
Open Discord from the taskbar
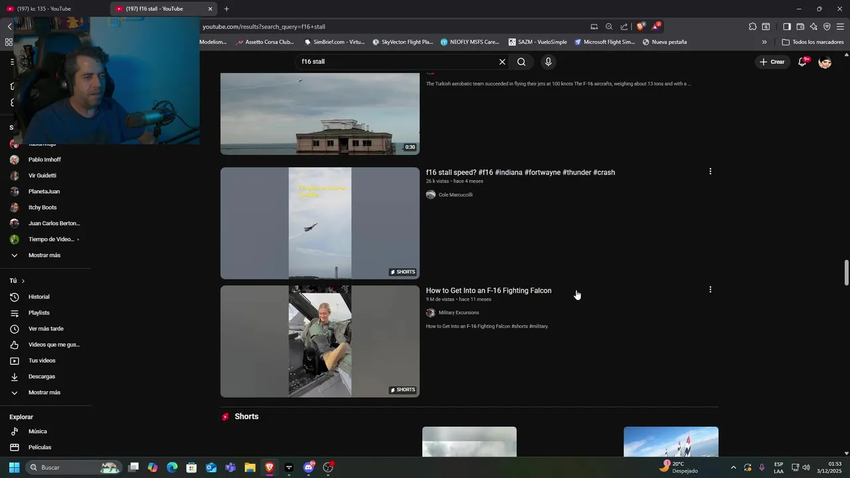pos(308,467)
